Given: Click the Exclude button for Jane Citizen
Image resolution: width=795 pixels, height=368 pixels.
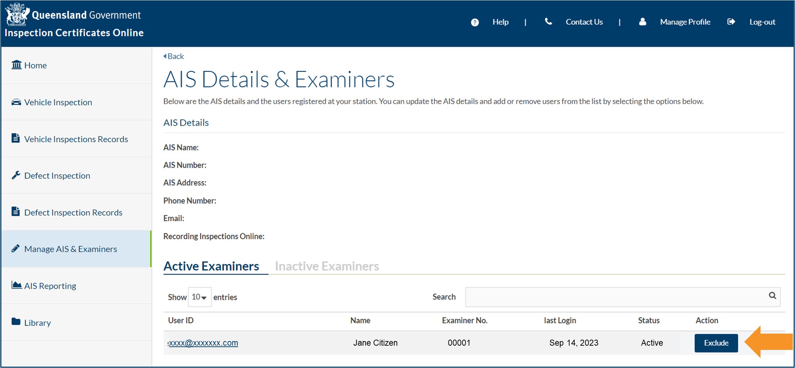Looking at the screenshot, I should (x=716, y=342).
